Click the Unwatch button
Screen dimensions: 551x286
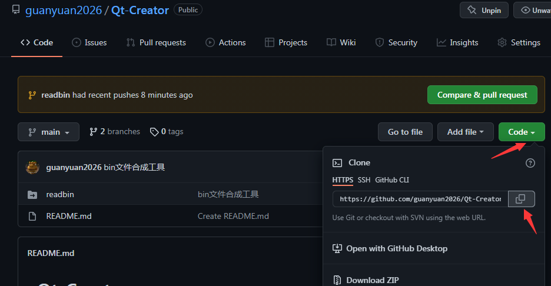click(x=532, y=10)
